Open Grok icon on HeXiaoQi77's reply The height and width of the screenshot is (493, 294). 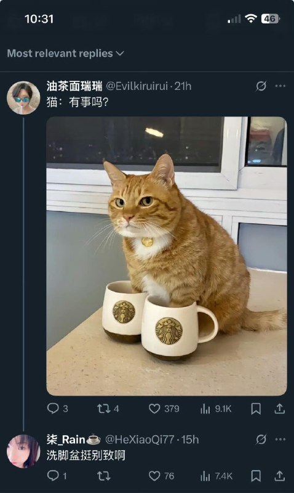[261, 439]
